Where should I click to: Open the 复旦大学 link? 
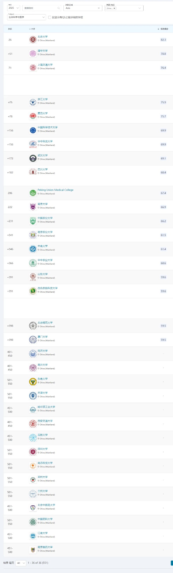pos(43,113)
